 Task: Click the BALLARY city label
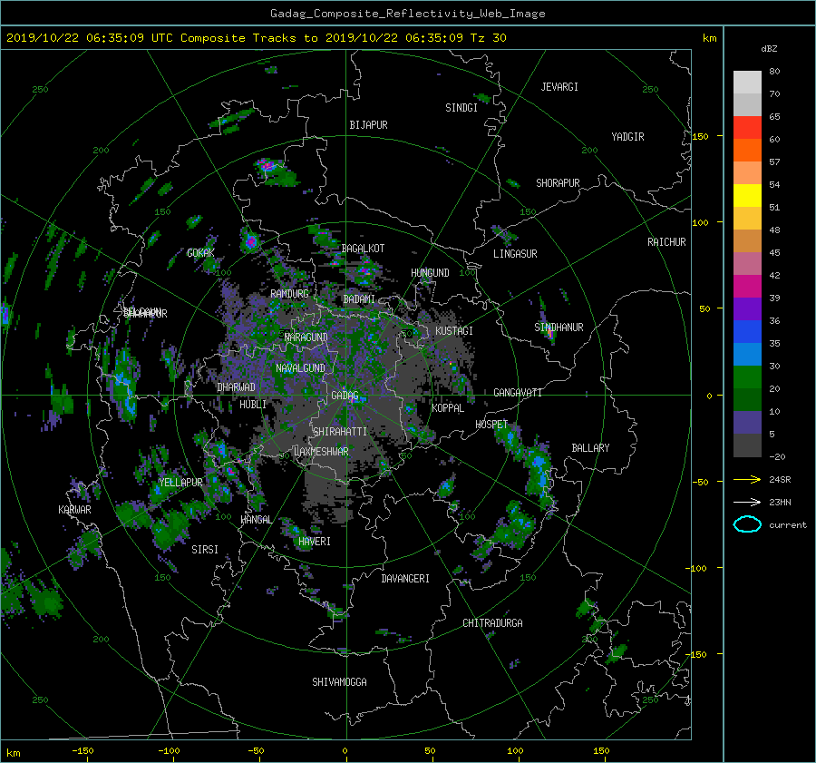coord(590,448)
